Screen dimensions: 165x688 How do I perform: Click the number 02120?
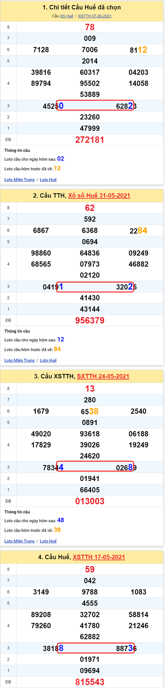[x=90, y=275]
